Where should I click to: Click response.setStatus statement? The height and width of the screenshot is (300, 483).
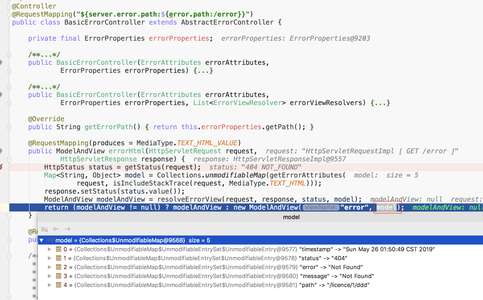pyautogui.click(x=114, y=191)
